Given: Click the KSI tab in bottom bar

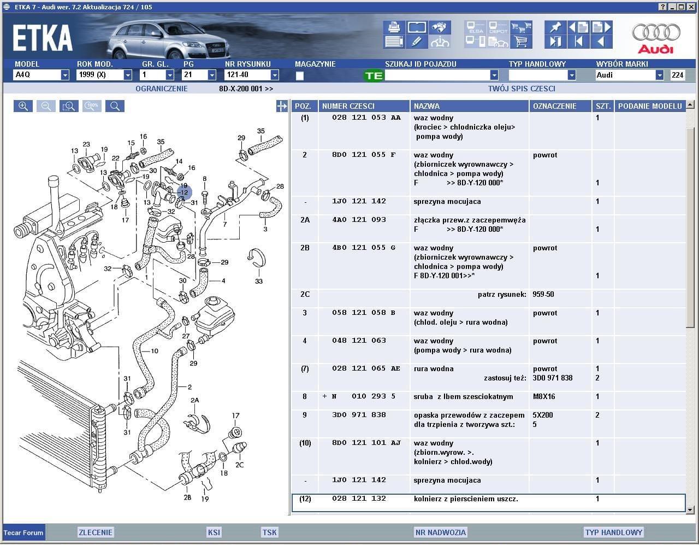Looking at the screenshot, I should 214,532.
